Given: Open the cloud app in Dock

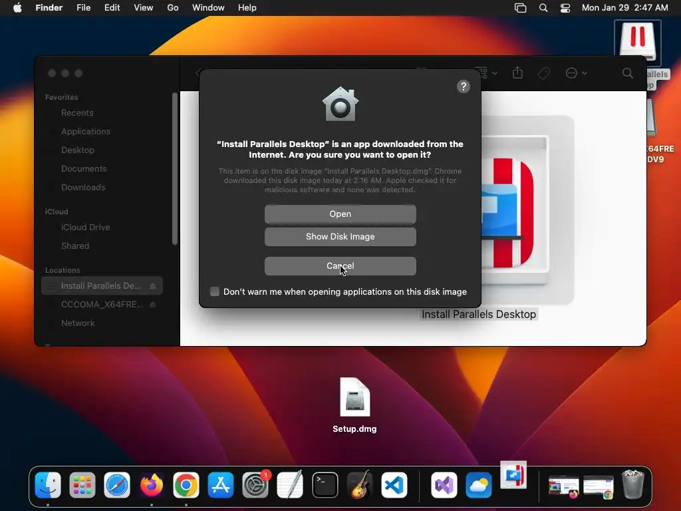Looking at the screenshot, I should 479,485.
